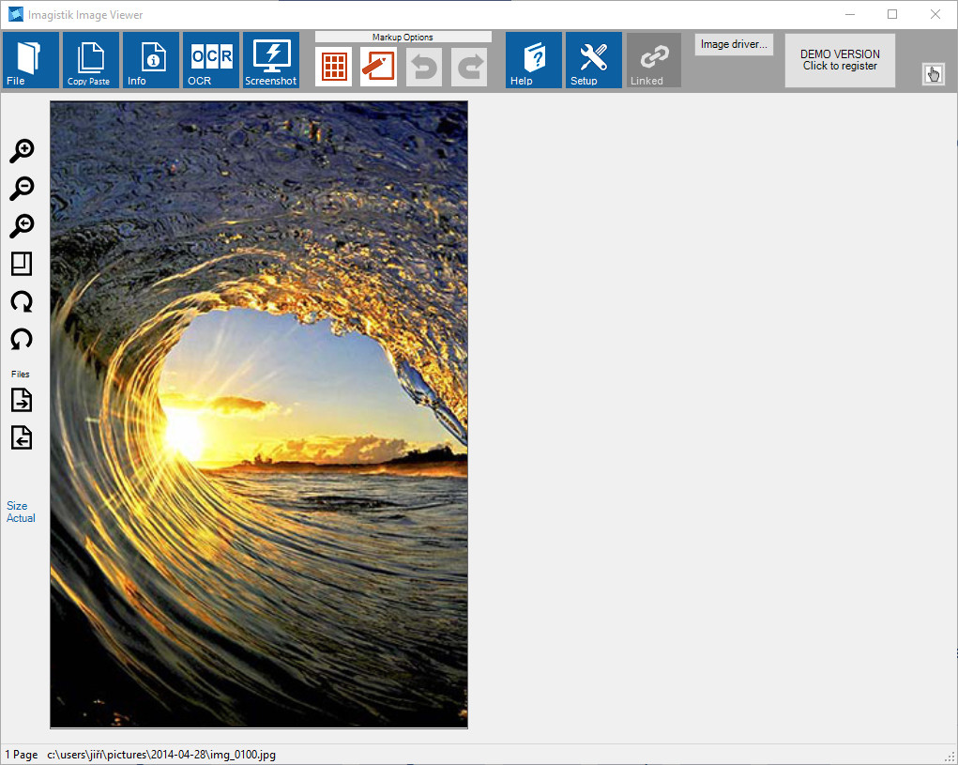Click the Files label in the sidebar
This screenshot has width=958, height=765.
[x=20, y=374]
